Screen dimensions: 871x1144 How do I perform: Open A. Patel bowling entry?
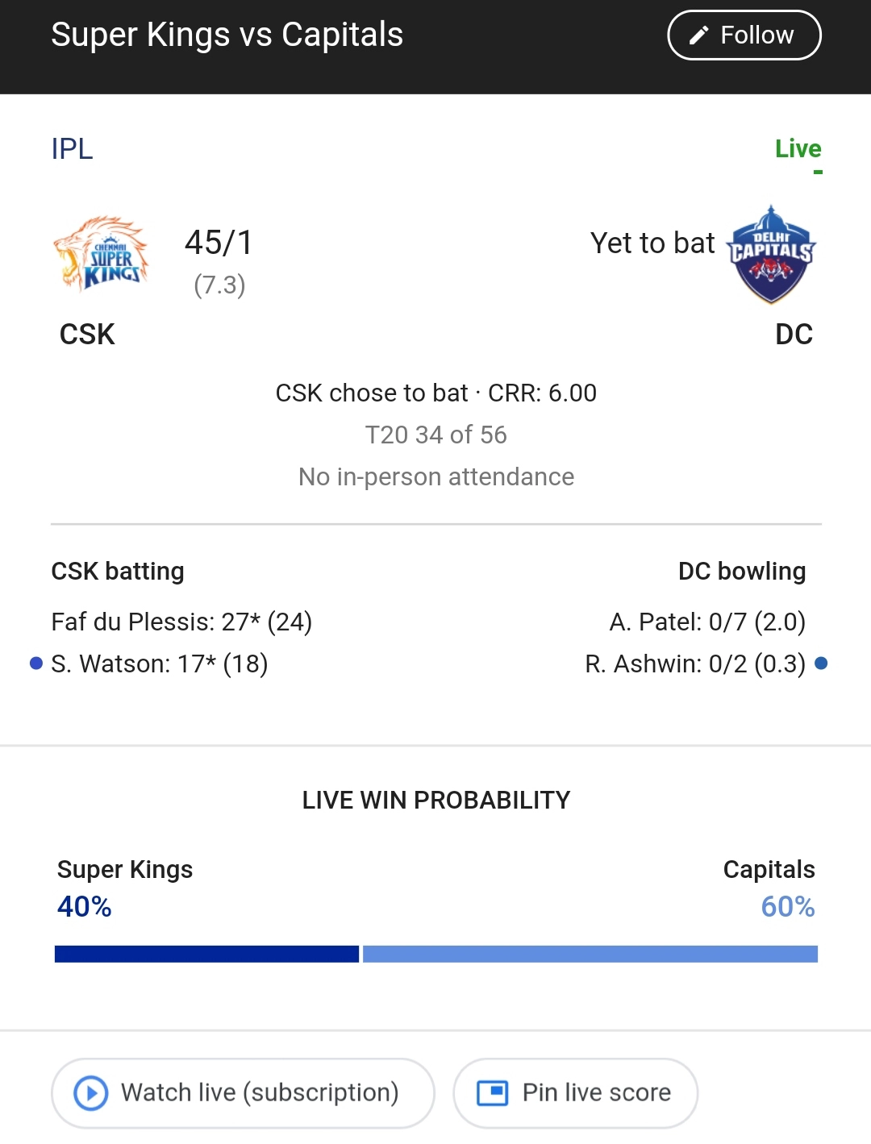click(x=707, y=622)
